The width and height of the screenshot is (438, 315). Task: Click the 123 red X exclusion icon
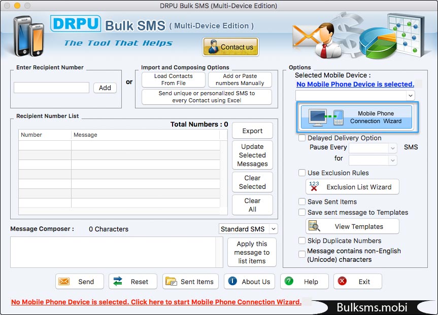(314, 186)
